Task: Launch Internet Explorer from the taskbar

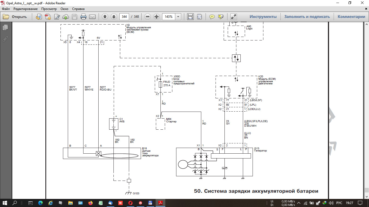Action: point(51,203)
